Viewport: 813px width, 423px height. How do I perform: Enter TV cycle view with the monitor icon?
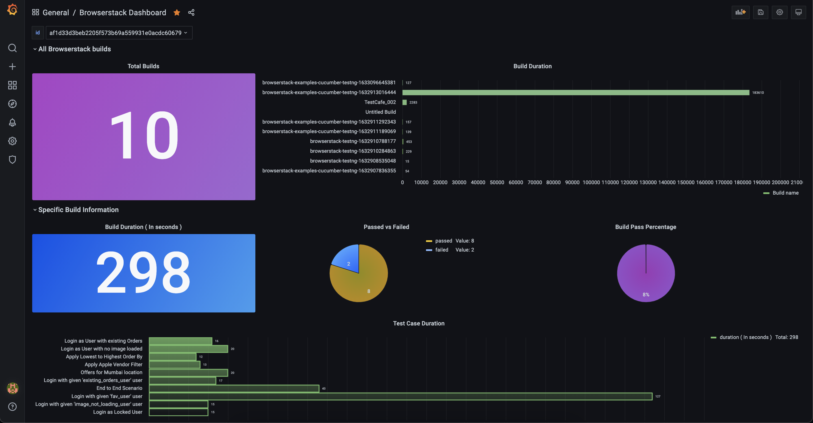point(799,12)
